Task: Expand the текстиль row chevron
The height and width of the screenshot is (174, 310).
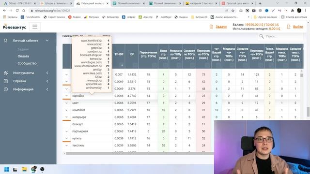Action: tap(66, 145)
